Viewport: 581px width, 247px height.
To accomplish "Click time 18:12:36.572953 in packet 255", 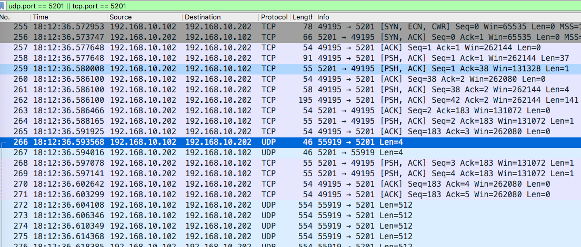I will click(69, 27).
